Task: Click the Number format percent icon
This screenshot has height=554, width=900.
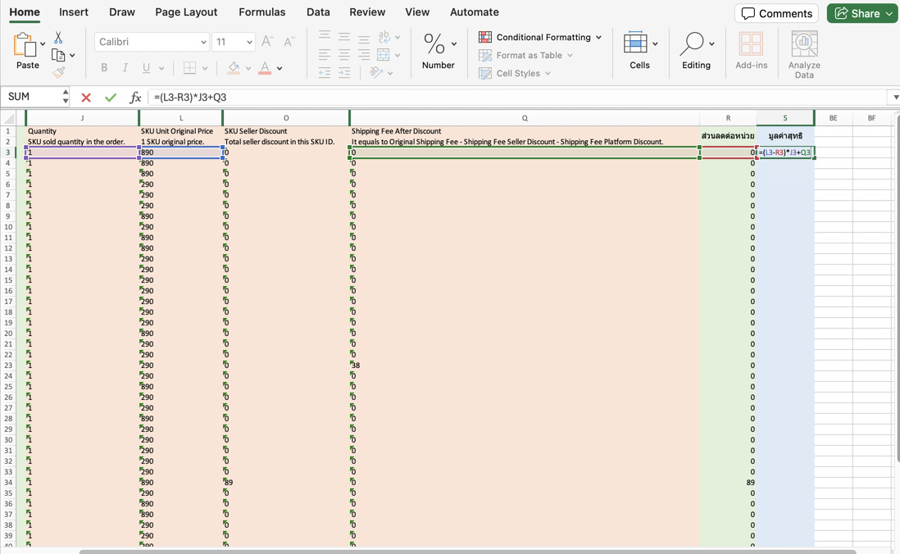Action: (x=434, y=43)
